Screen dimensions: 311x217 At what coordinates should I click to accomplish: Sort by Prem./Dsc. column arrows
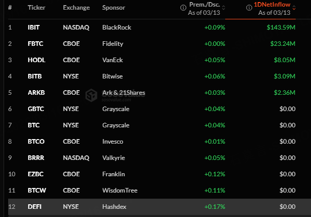click(x=224, y=8)
